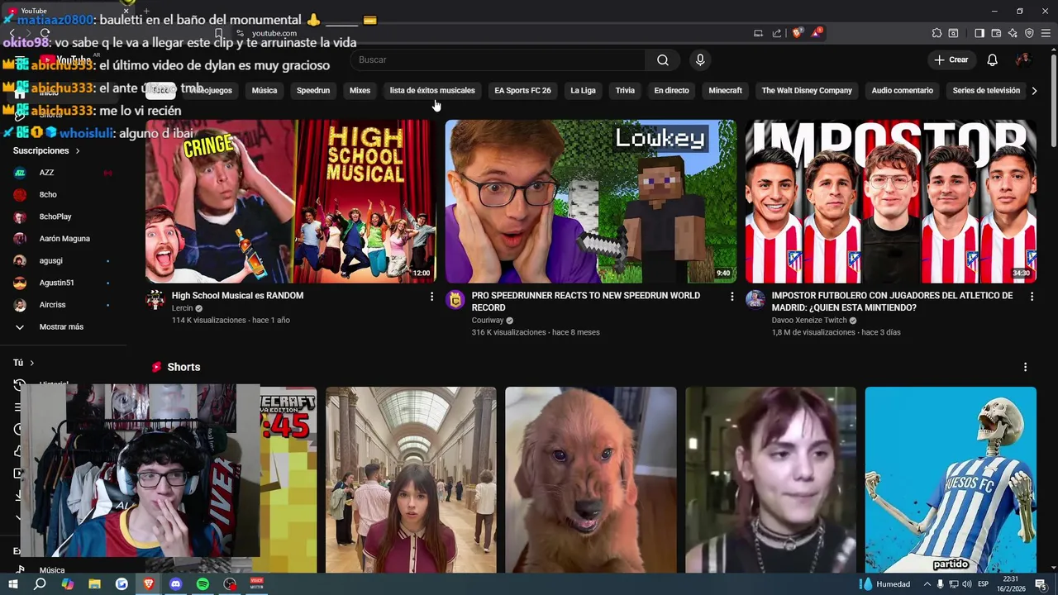Open Discord from the taskbar
This screenshot has height=595, width=1058.
(x=175, y=584)
